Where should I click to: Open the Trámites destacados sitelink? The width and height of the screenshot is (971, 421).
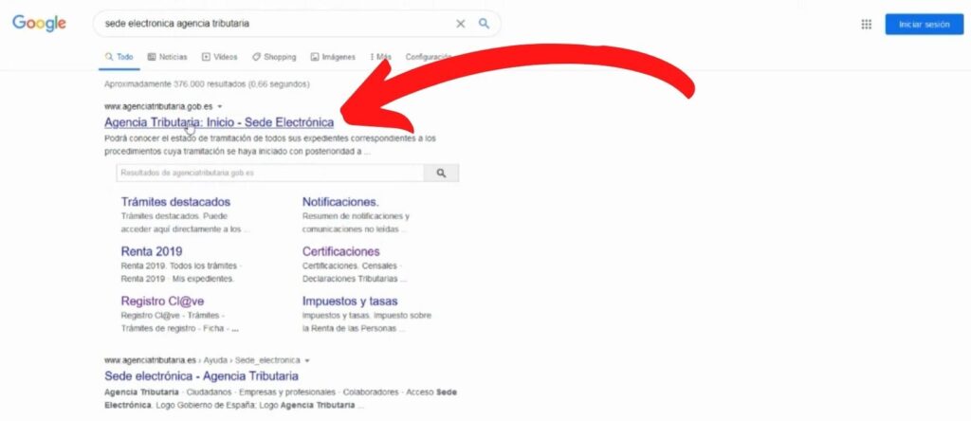175,202
